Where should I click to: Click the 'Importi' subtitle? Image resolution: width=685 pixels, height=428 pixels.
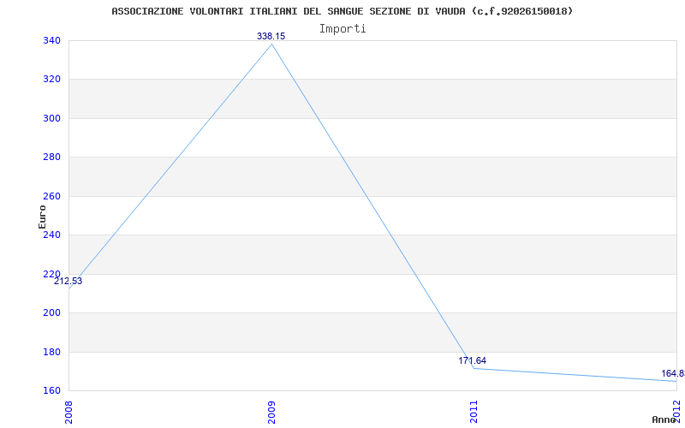pyautogui.click(x=342, y=29)
